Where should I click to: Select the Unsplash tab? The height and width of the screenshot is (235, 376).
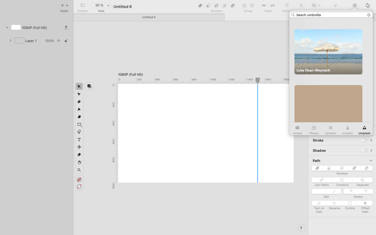(x=364, y=130)
